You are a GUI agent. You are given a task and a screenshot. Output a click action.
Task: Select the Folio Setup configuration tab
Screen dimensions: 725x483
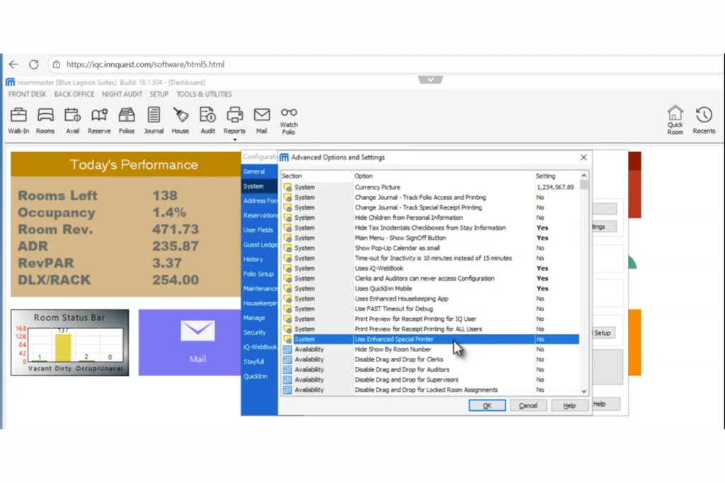click(259, 274)
